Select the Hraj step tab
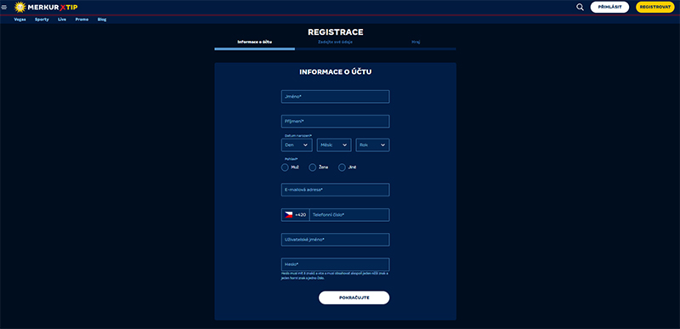680x329 pixels. [x=416, y=42]
